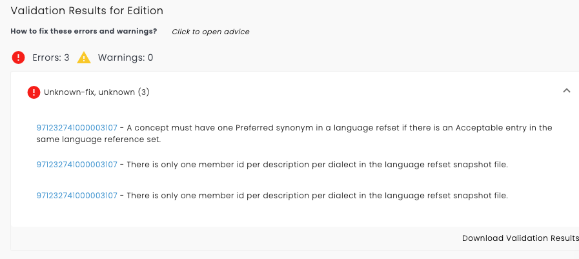Image resolution: width=579 pixels, height=259 pixels.
Task: Click the error icon beside Unknown-fix group
Action: pyautogui.click(x=34, y=92)
